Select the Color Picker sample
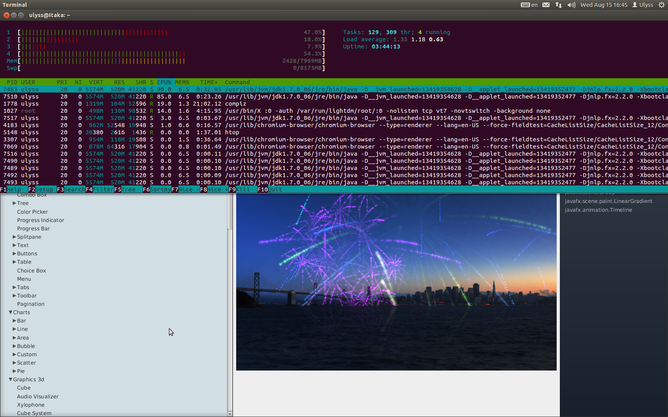The width and height of the screenshot is (668, 417). coord(32,212)
